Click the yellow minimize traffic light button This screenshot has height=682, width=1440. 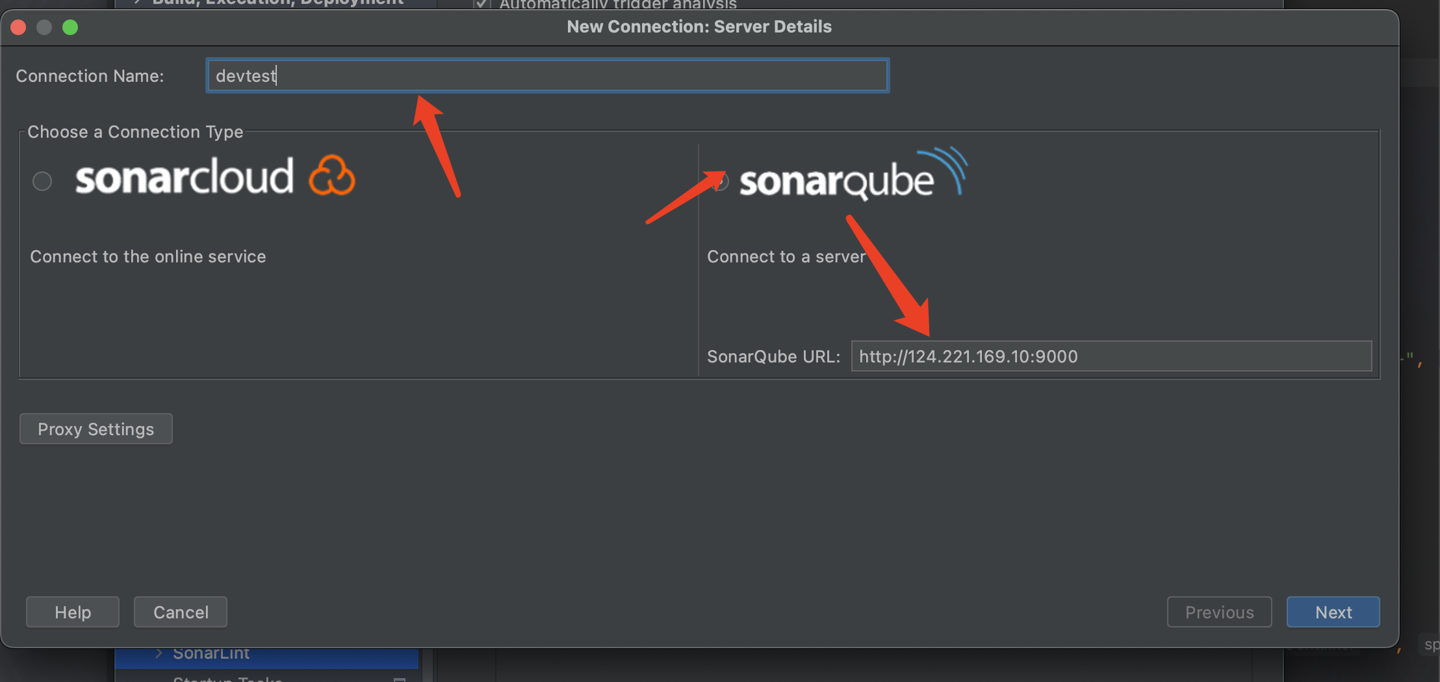point(45,27)
